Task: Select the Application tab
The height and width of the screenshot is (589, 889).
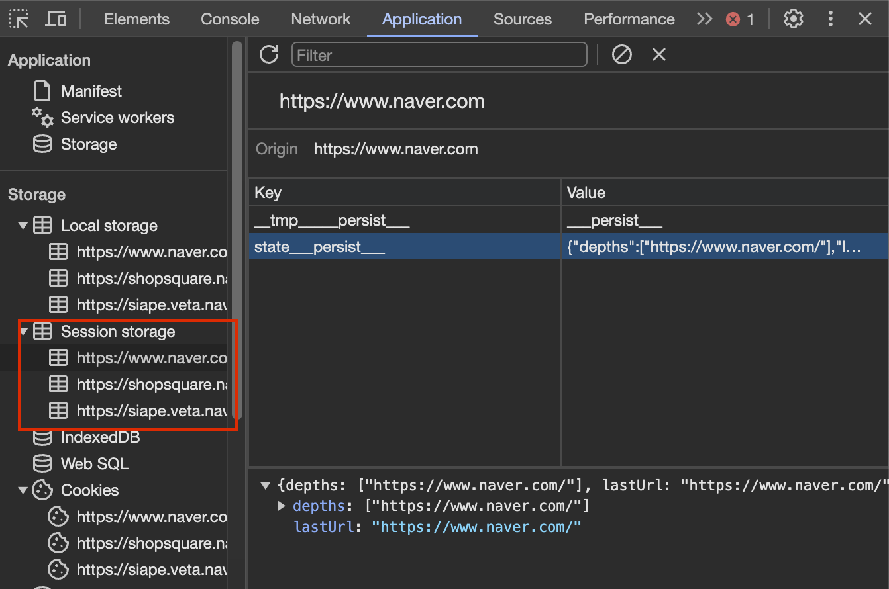Action: click(x=422, y=19)
